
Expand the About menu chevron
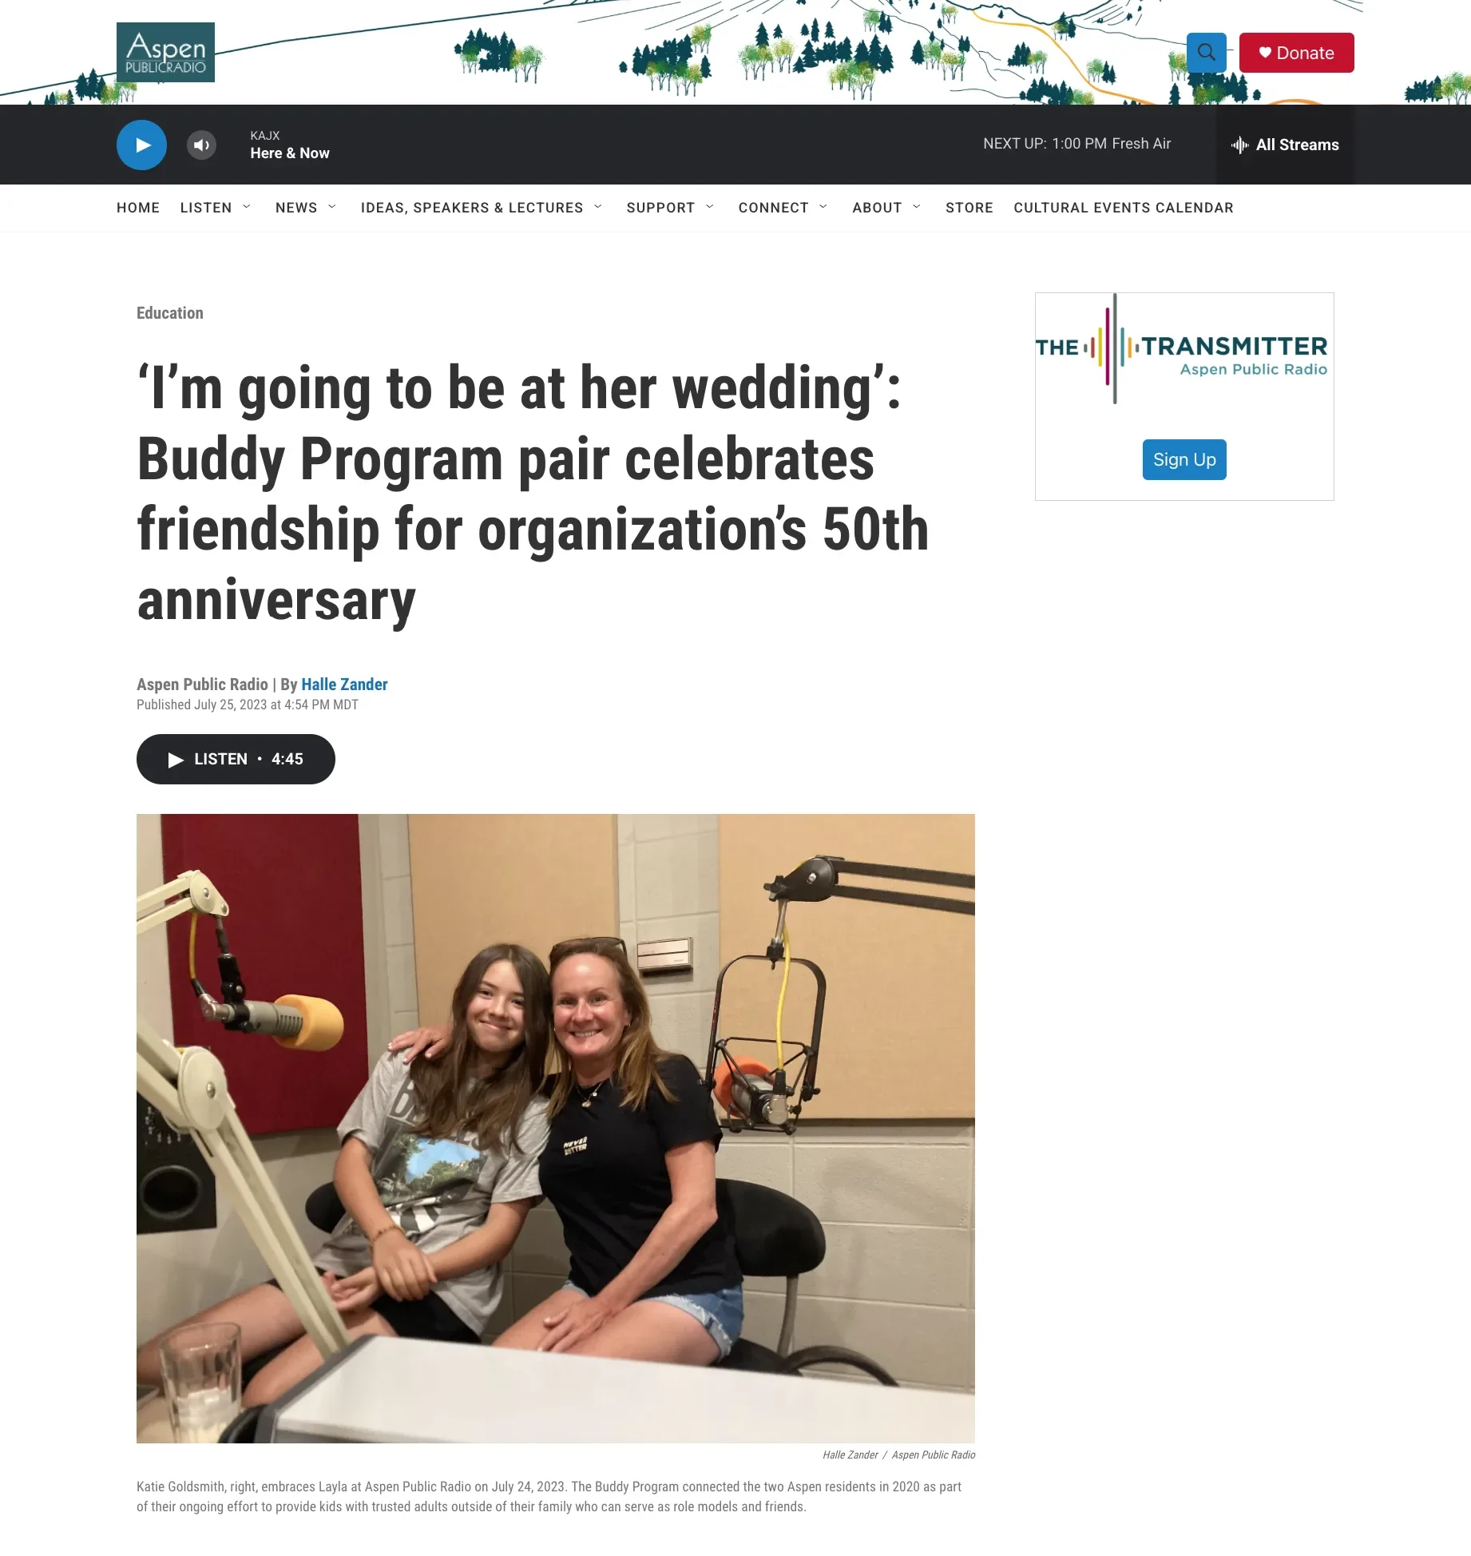917,207
